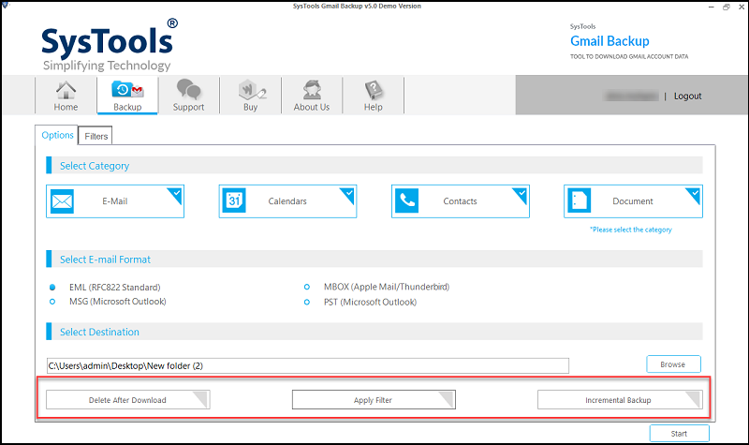The image size is (749, 445).
Task: Toggle the Apply Filter option
Action: click(374, 400)
